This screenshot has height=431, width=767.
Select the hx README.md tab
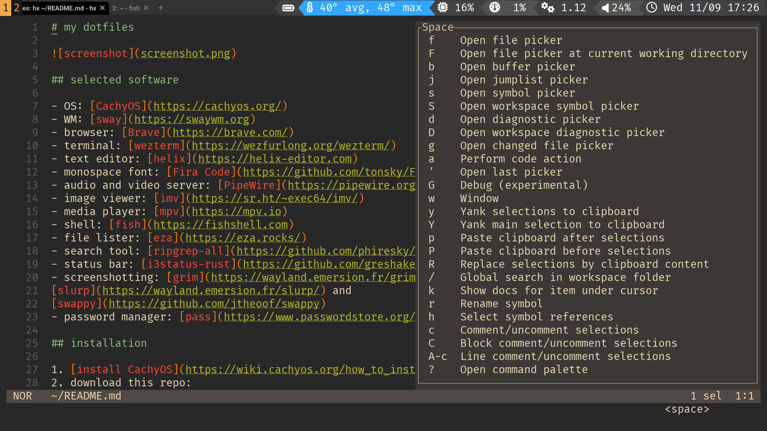(x=59, y=8)
